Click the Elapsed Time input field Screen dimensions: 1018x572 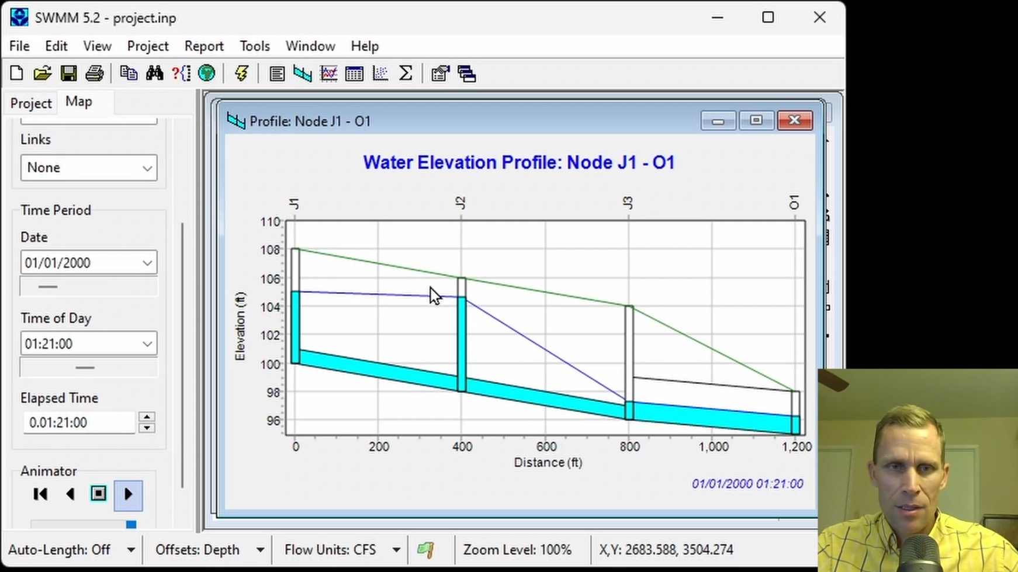pyautogui.click(x=79, y=422)
